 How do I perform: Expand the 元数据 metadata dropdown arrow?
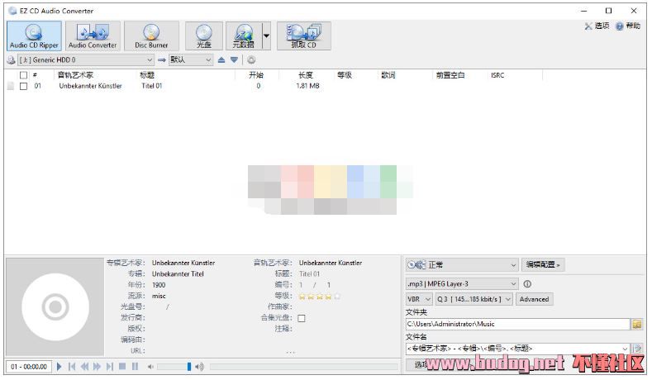(x=267, y=36)
